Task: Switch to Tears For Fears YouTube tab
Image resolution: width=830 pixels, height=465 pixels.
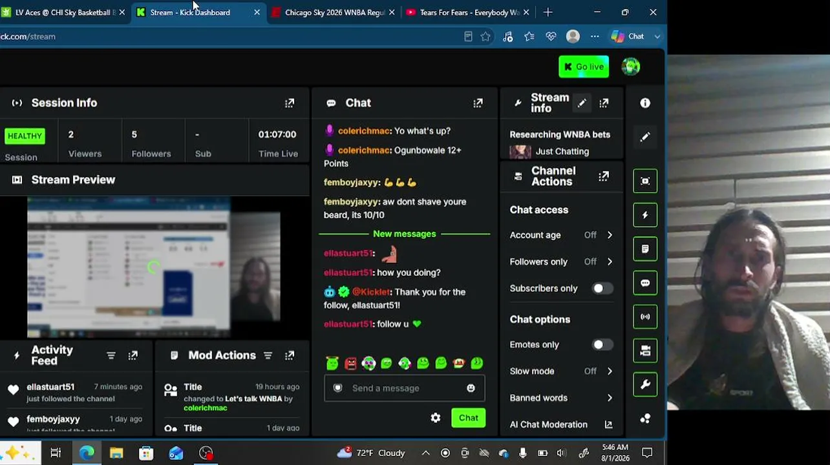Action: point(468,12)
